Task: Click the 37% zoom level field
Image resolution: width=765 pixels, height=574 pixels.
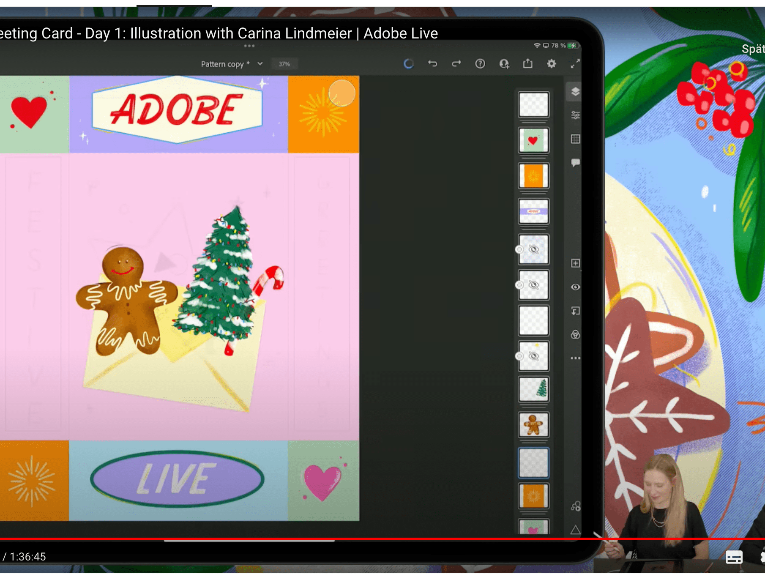Action: coord(284,64)
